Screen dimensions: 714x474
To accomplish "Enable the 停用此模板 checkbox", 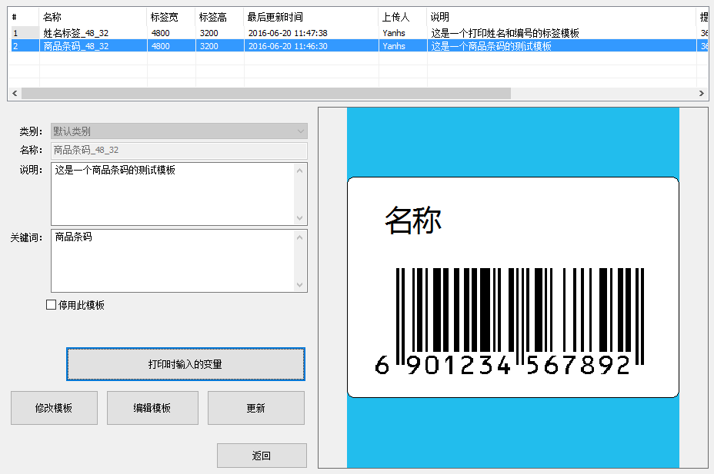I will coord(51,304).
